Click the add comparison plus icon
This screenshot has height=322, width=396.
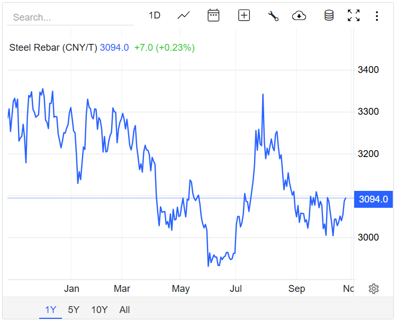(244, 15)
